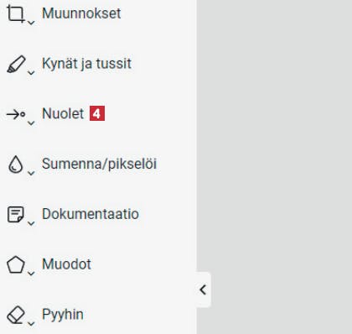Open the chevron under the eraser icon

pos(31,324)
